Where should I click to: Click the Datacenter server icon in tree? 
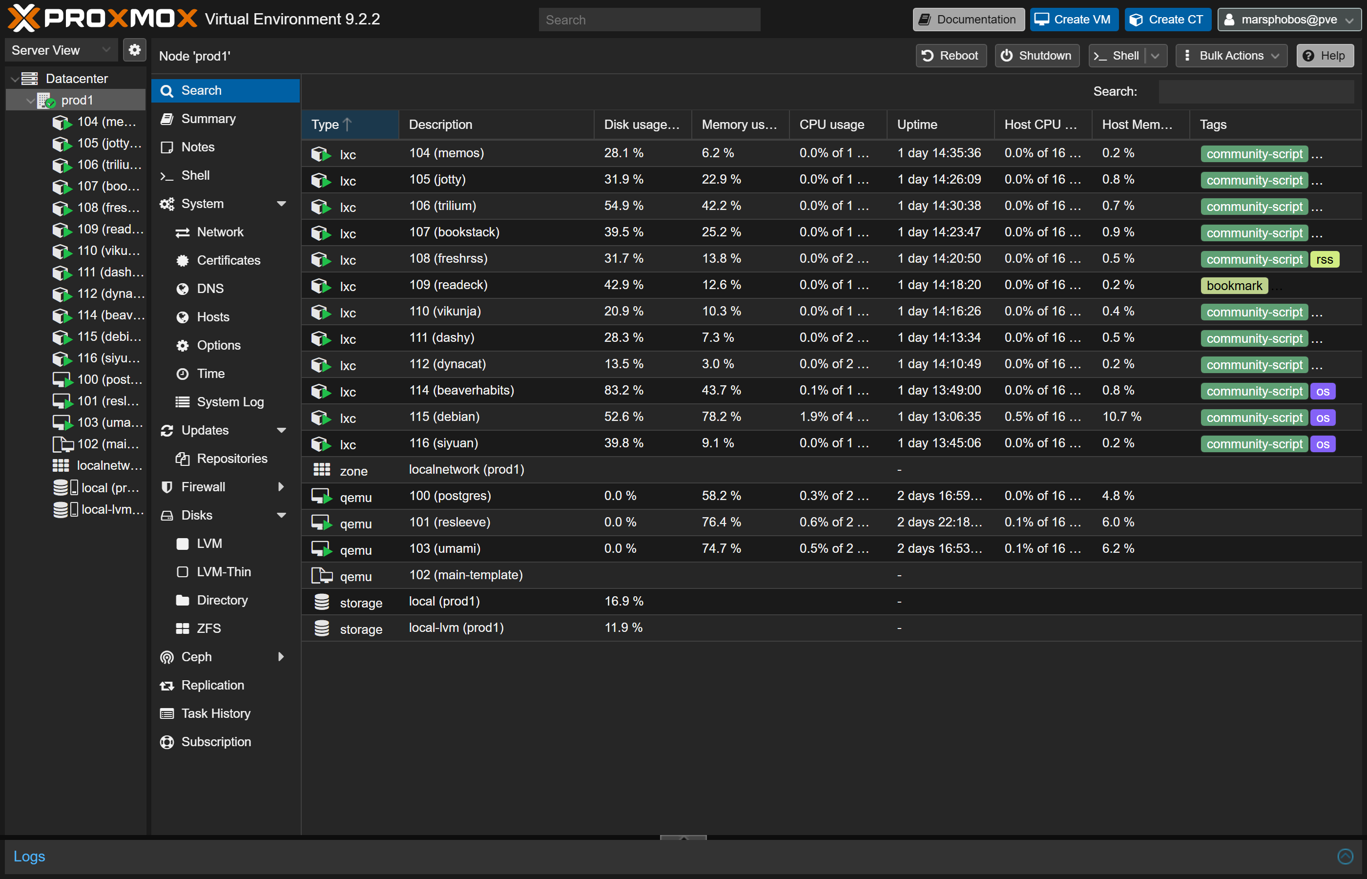coord(30,79)
